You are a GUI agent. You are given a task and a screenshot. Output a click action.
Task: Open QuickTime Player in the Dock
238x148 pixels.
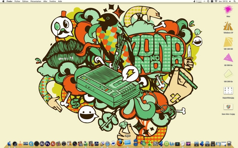31,144
